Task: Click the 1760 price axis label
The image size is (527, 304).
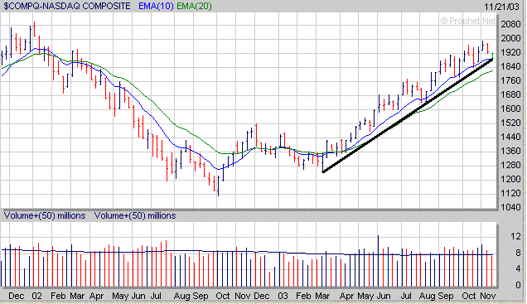Action: point(510,80)
